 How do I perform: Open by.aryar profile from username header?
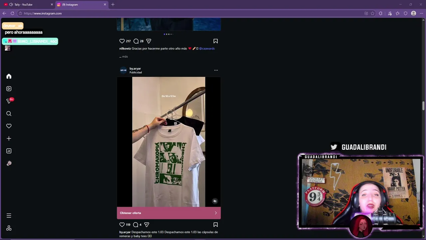[x=135, y=68]
